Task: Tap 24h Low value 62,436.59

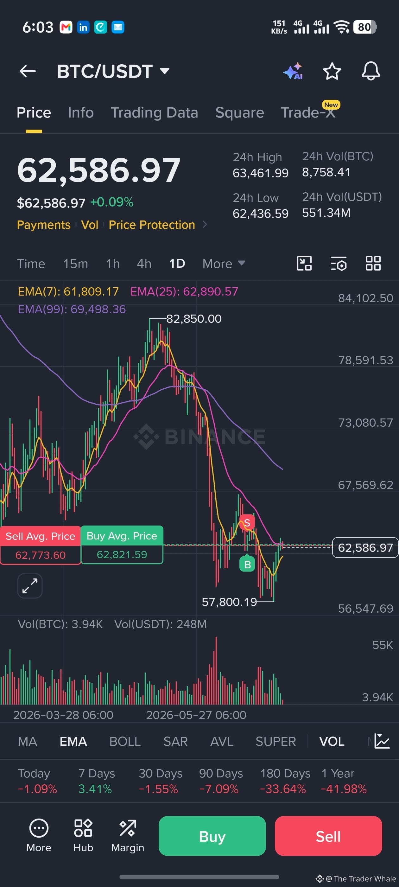Action: (261, 214)
